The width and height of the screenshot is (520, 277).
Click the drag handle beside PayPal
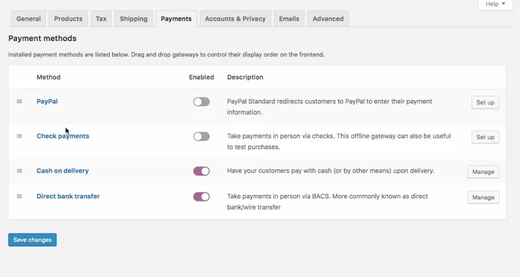point(19,101)
